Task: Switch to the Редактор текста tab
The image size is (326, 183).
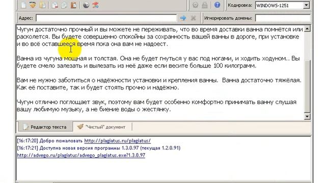Action: [x=45, y=127]
